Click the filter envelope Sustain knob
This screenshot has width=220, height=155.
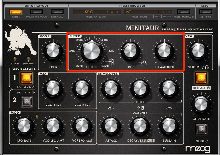coord(169,89)
